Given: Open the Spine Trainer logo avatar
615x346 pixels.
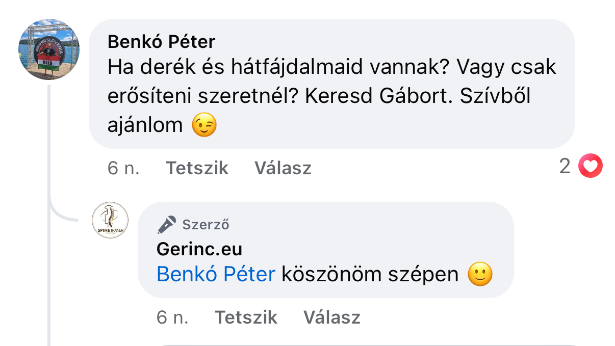Looking at the screenshot, I should point(110,220).
